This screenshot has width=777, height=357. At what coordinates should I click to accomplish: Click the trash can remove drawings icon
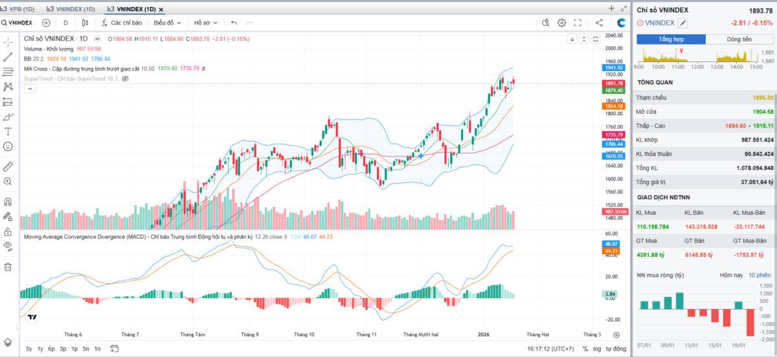point(8,266)
